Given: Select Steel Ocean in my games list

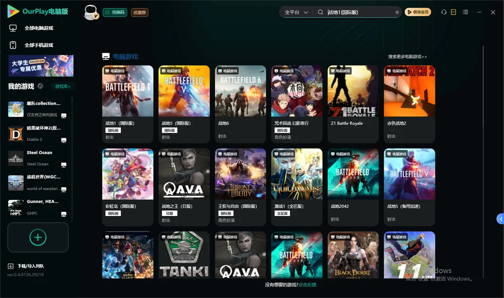Looking at the screenshot, I should click(x=39, y=158).
